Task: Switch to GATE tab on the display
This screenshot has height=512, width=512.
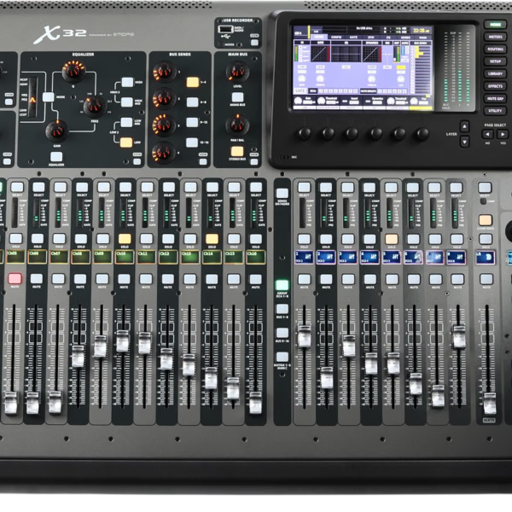Action: (x=353, y=38)
